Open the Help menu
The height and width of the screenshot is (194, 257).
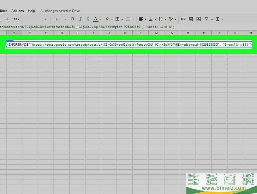[x=31, y=11]
